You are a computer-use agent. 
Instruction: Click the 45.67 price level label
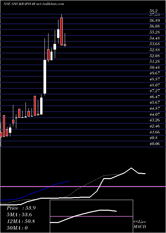pyautogui.click(x=155, y=103)
